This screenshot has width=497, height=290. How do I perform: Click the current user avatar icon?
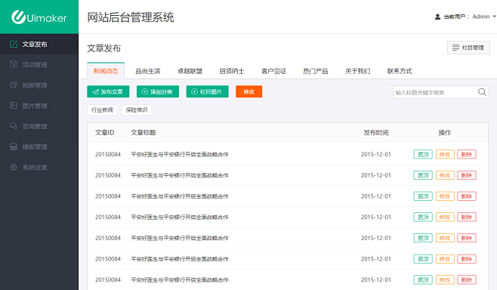pos(437,17)
